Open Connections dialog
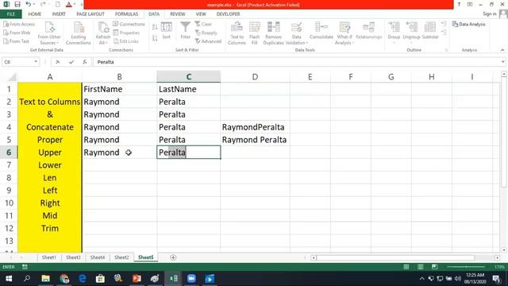The height and width of the screenshot is (286, 508). click(x=129, y=25)
